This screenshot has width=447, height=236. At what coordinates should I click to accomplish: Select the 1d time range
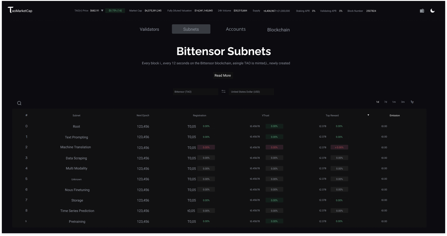click(377, 102)
